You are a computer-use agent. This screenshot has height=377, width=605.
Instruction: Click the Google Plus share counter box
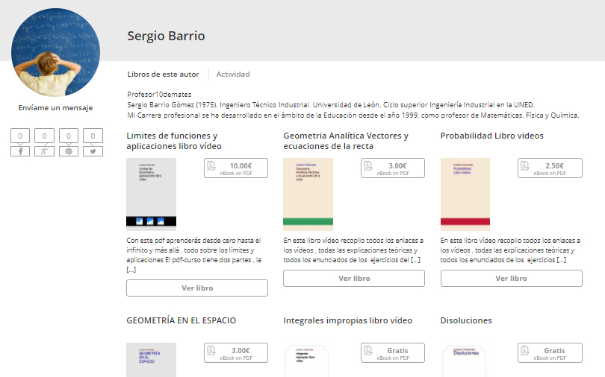(x=44, y=136)
